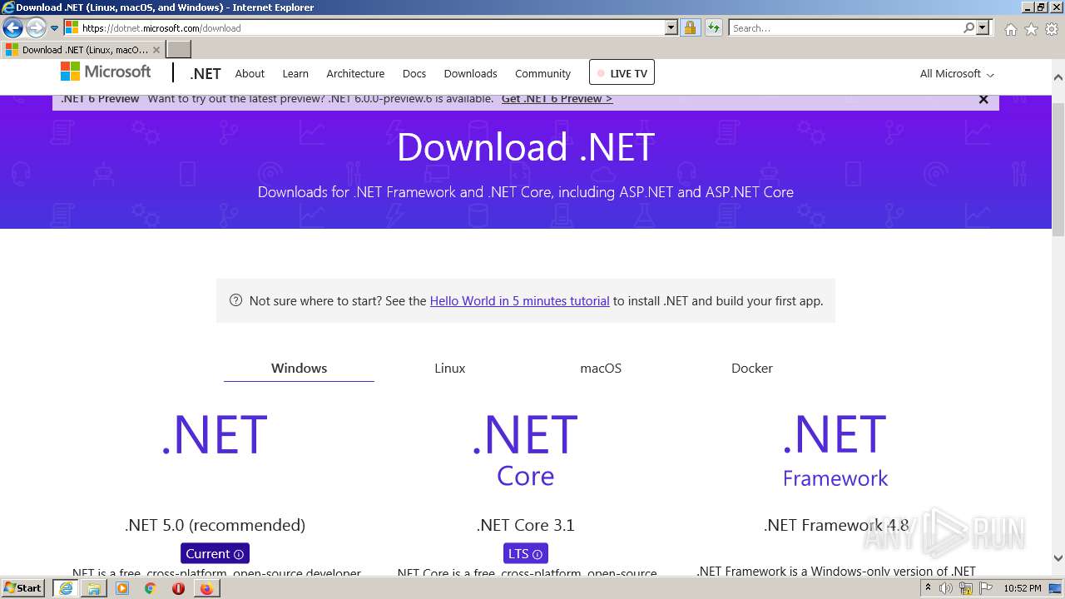The width and height of the screenshot is (1065, 599).
Task: Open Favorites star icon
Action: (x=1031, y=29)
